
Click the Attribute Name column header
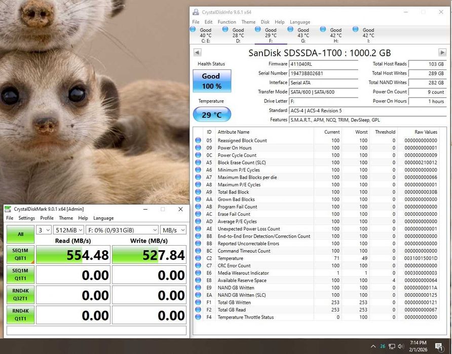[234, 132]
